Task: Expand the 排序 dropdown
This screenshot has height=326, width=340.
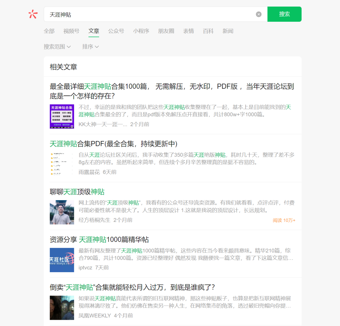Action: click(x=90, y=47)
